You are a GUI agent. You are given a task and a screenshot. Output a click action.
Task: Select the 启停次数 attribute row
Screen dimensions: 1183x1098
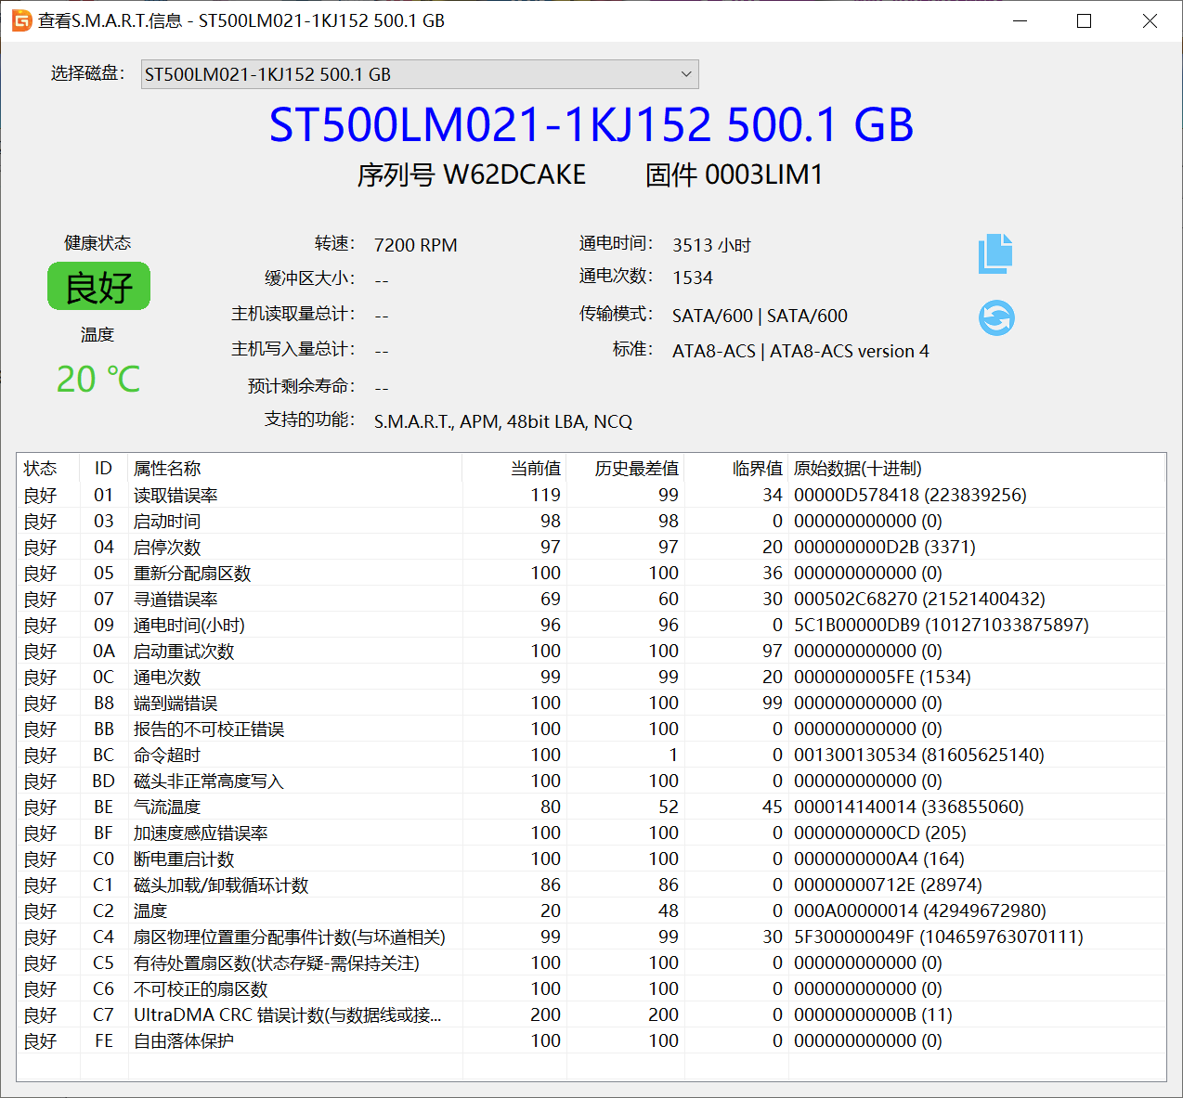(591, 547)
